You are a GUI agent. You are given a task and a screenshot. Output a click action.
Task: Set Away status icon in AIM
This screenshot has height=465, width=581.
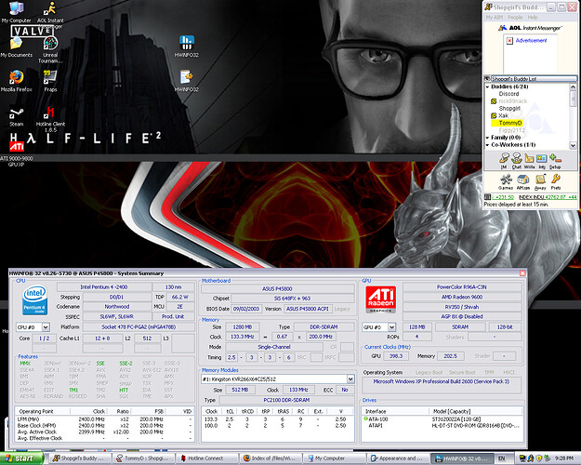coord(540,182)
